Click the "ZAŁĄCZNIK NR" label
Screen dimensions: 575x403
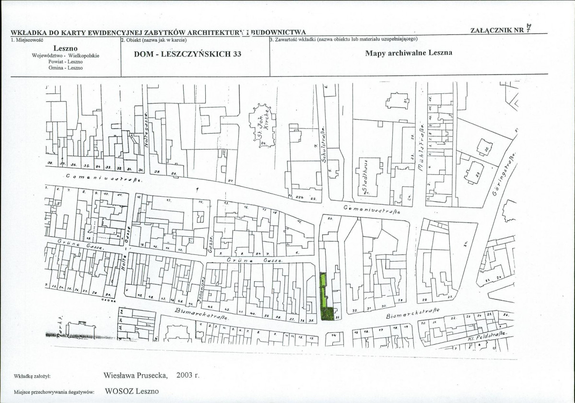pos(497,30)
